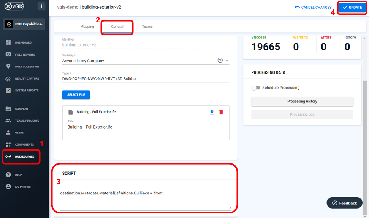Open Datasources arrows icon
Screen dimensions: 369x218
point(8,156)
